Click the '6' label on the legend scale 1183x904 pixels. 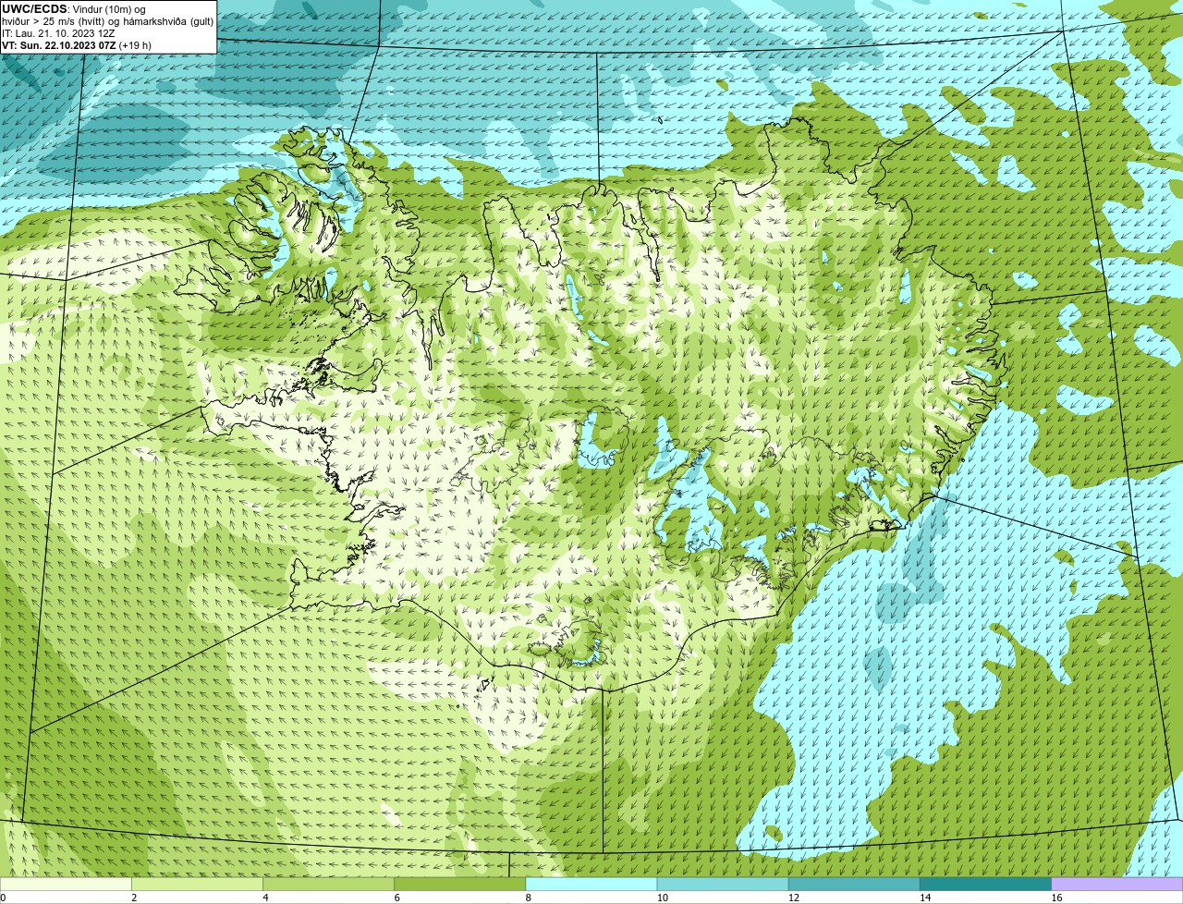click(x=396, y=898)
